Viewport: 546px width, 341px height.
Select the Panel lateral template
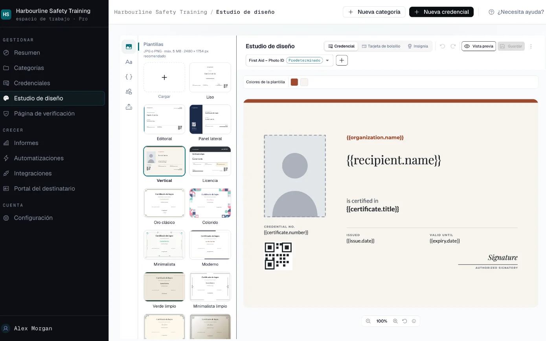(x=210, y=119)
